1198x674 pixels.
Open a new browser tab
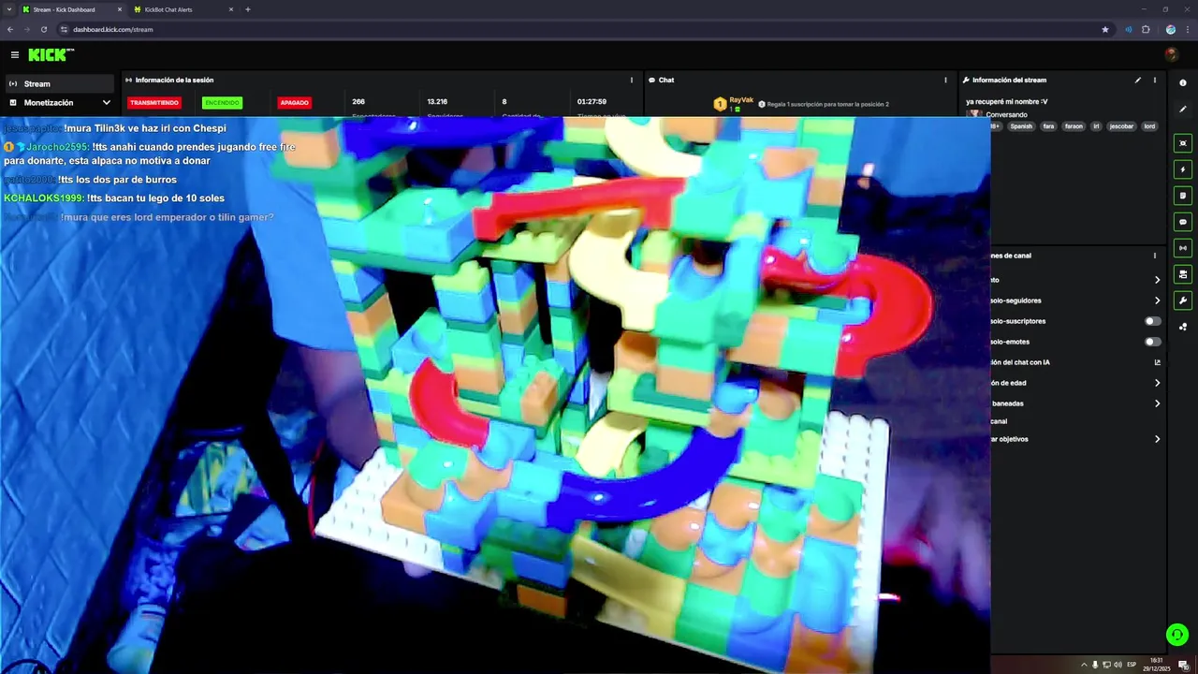click(248, 9)
